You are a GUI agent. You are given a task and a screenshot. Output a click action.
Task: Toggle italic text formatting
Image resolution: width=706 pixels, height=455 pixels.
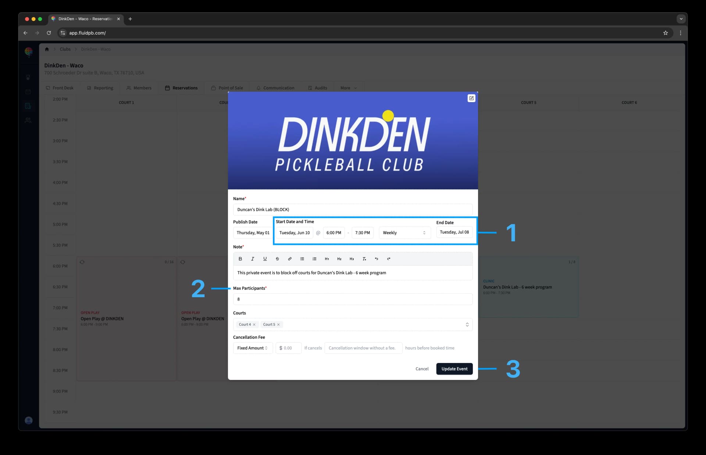(x=253, y=259)
